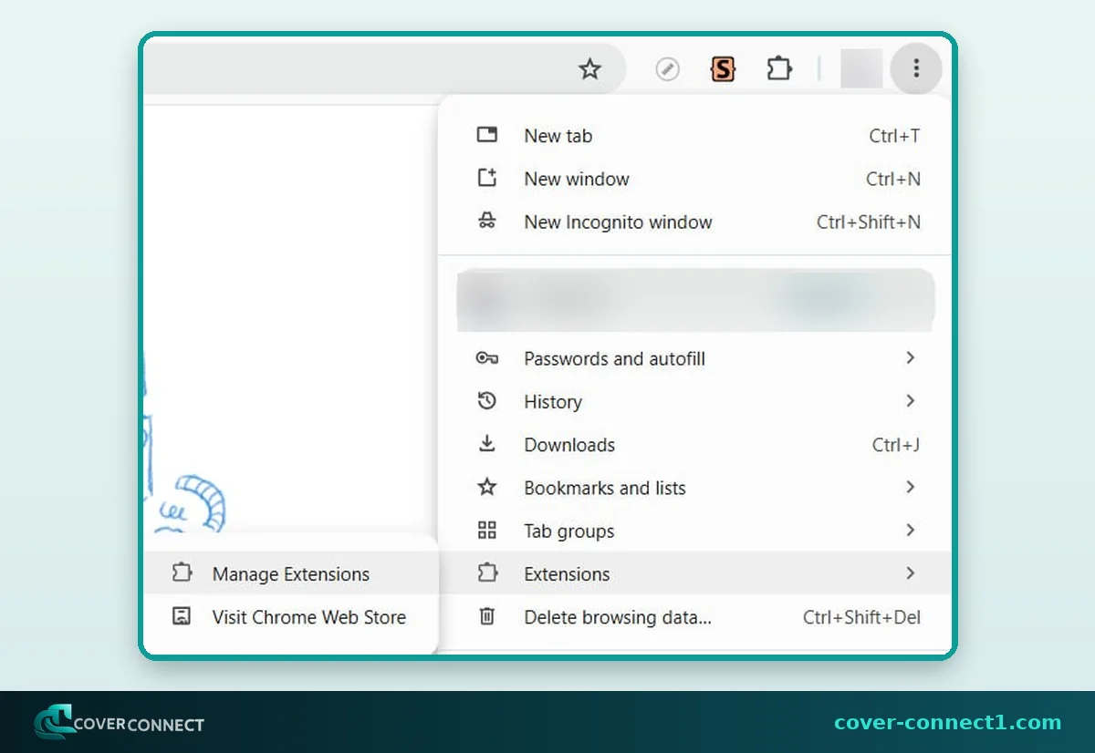Image resolution: width=1095 pixels, height=753 pixels.
Task: Select the Extensions menu entry
Action: coord(694,573)
